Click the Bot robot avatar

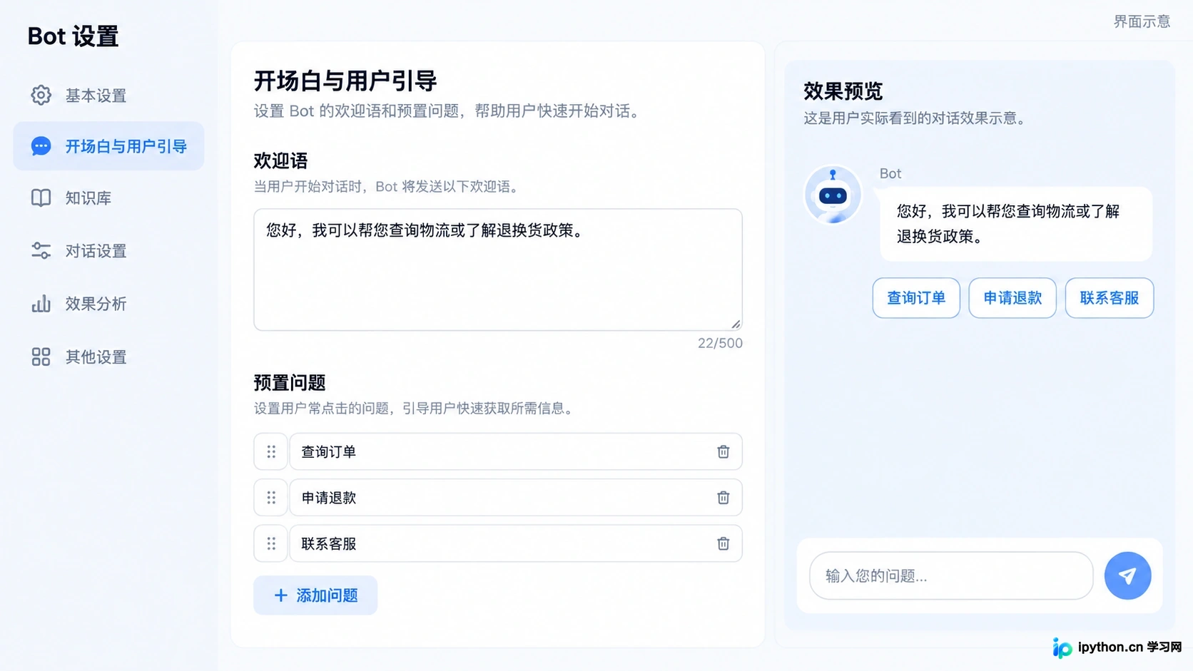click(x=833, y=194)
